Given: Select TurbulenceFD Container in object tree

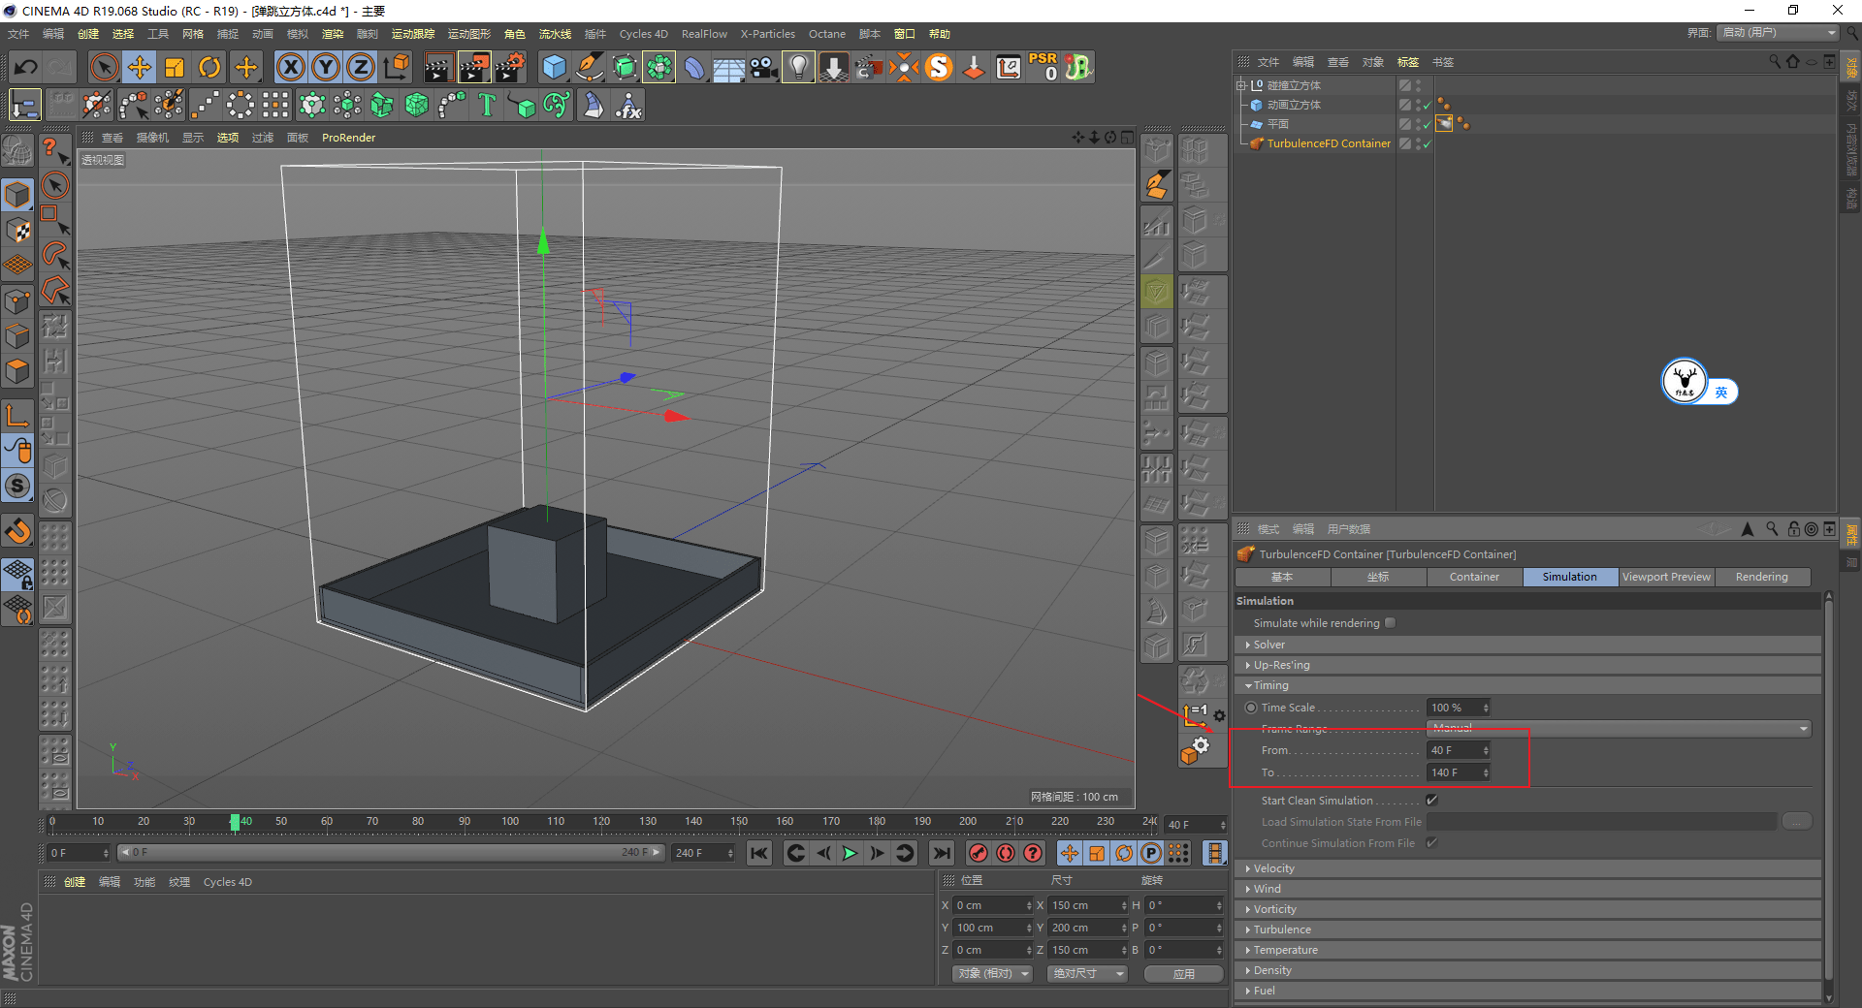Looking at the screenshot, I should (x=1328, y=143).
